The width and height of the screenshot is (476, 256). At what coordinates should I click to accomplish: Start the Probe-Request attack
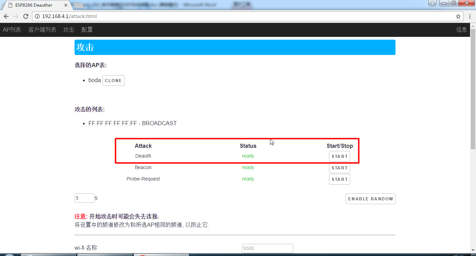coord(339,179)
